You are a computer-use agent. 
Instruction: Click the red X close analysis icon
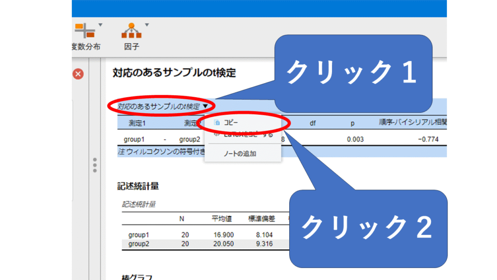[78, 74]
